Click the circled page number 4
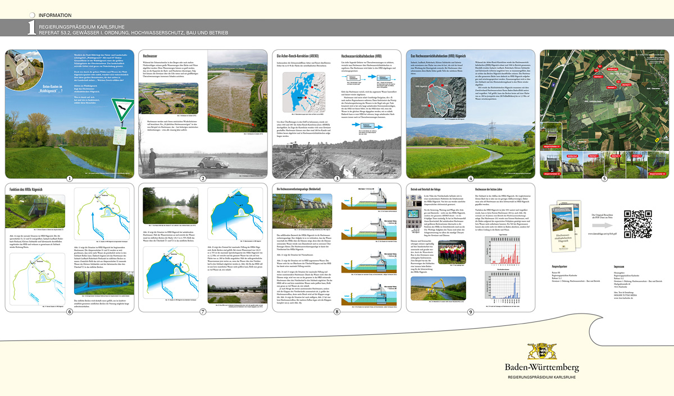The image size is (674, 396). (x=470, y=178)
